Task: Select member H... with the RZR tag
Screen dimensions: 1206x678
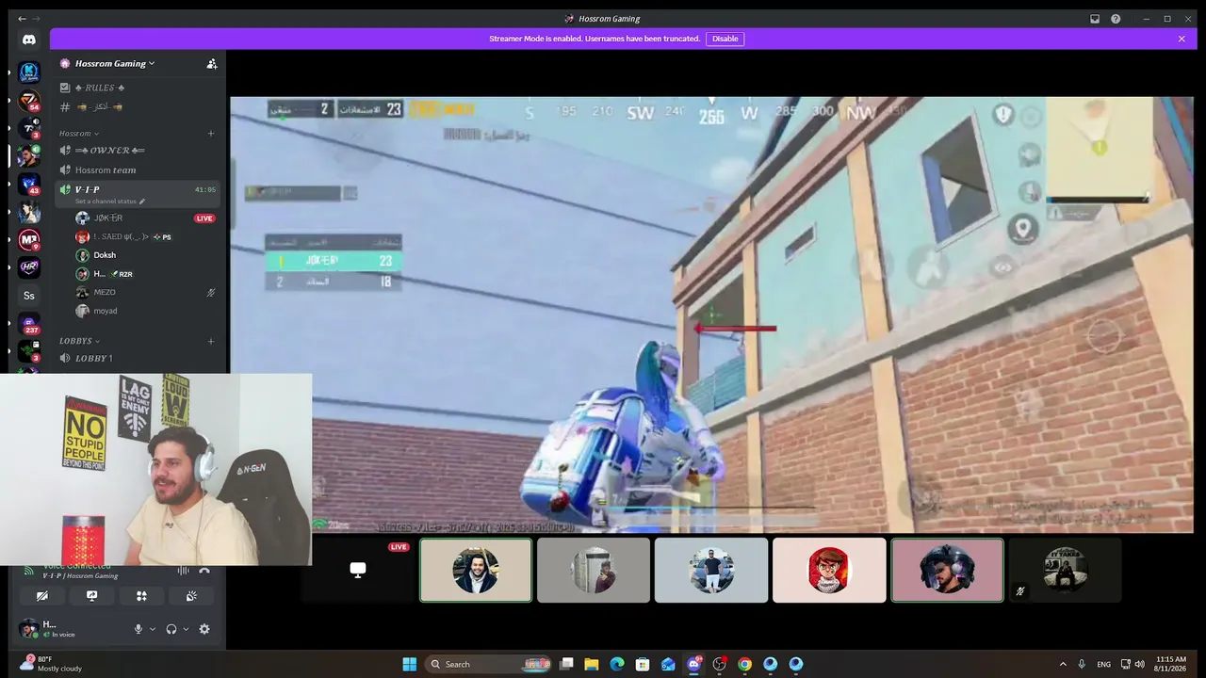Action: tap(146, 274)
